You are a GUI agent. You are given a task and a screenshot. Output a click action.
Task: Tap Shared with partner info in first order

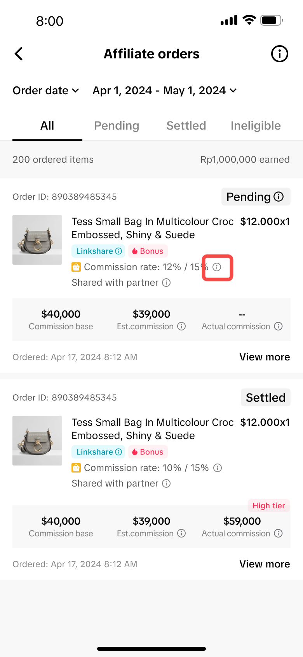pyautogui.click(x=166, y=283)
